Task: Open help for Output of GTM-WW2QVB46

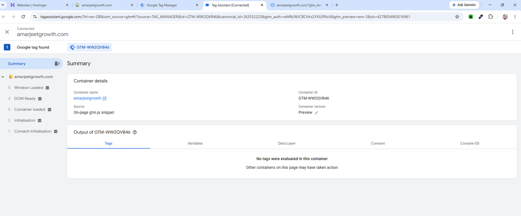Action: (x=135, y=132)
